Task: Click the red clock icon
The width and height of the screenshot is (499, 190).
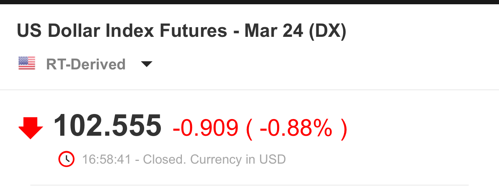Action: (x=66, y=159)
